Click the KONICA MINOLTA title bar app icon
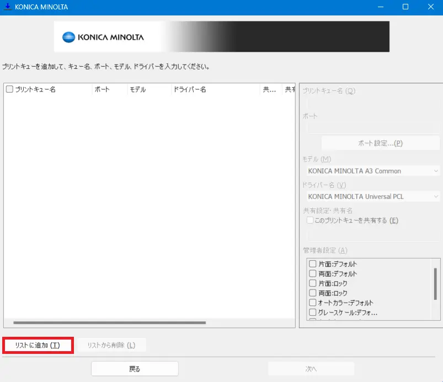 pyautogui.click(x=7, y=7)
